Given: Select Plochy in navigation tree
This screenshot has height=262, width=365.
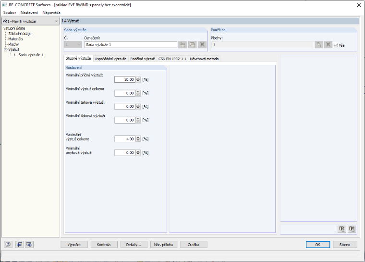Looking at the screenshot, I should (13, 44).
